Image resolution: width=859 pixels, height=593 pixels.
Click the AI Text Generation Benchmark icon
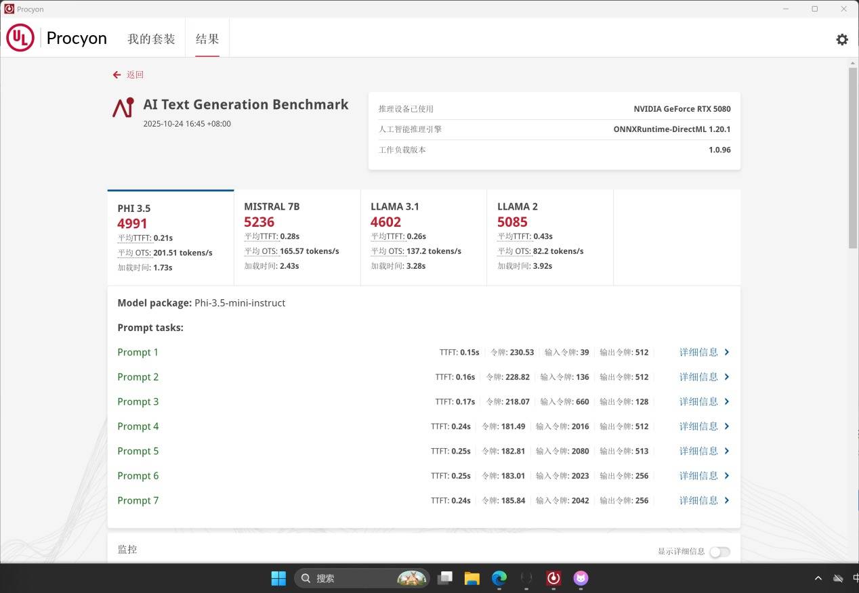pos(123,108)
